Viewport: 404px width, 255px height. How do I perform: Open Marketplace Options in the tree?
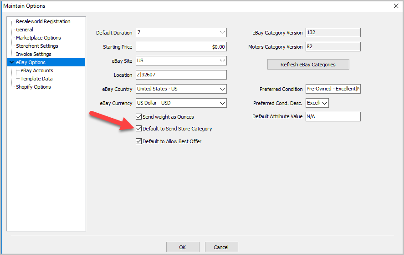pos(38,38)
